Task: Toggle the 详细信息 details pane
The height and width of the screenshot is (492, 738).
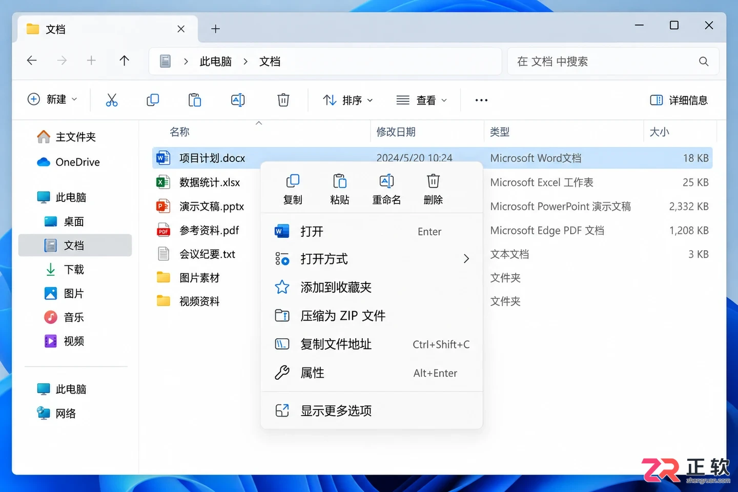Action: pyautogui.click(x=679, y=100)
